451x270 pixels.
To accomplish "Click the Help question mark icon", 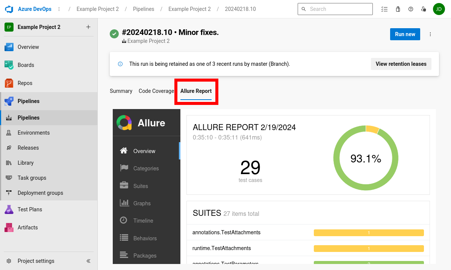I will pos(410,9).
